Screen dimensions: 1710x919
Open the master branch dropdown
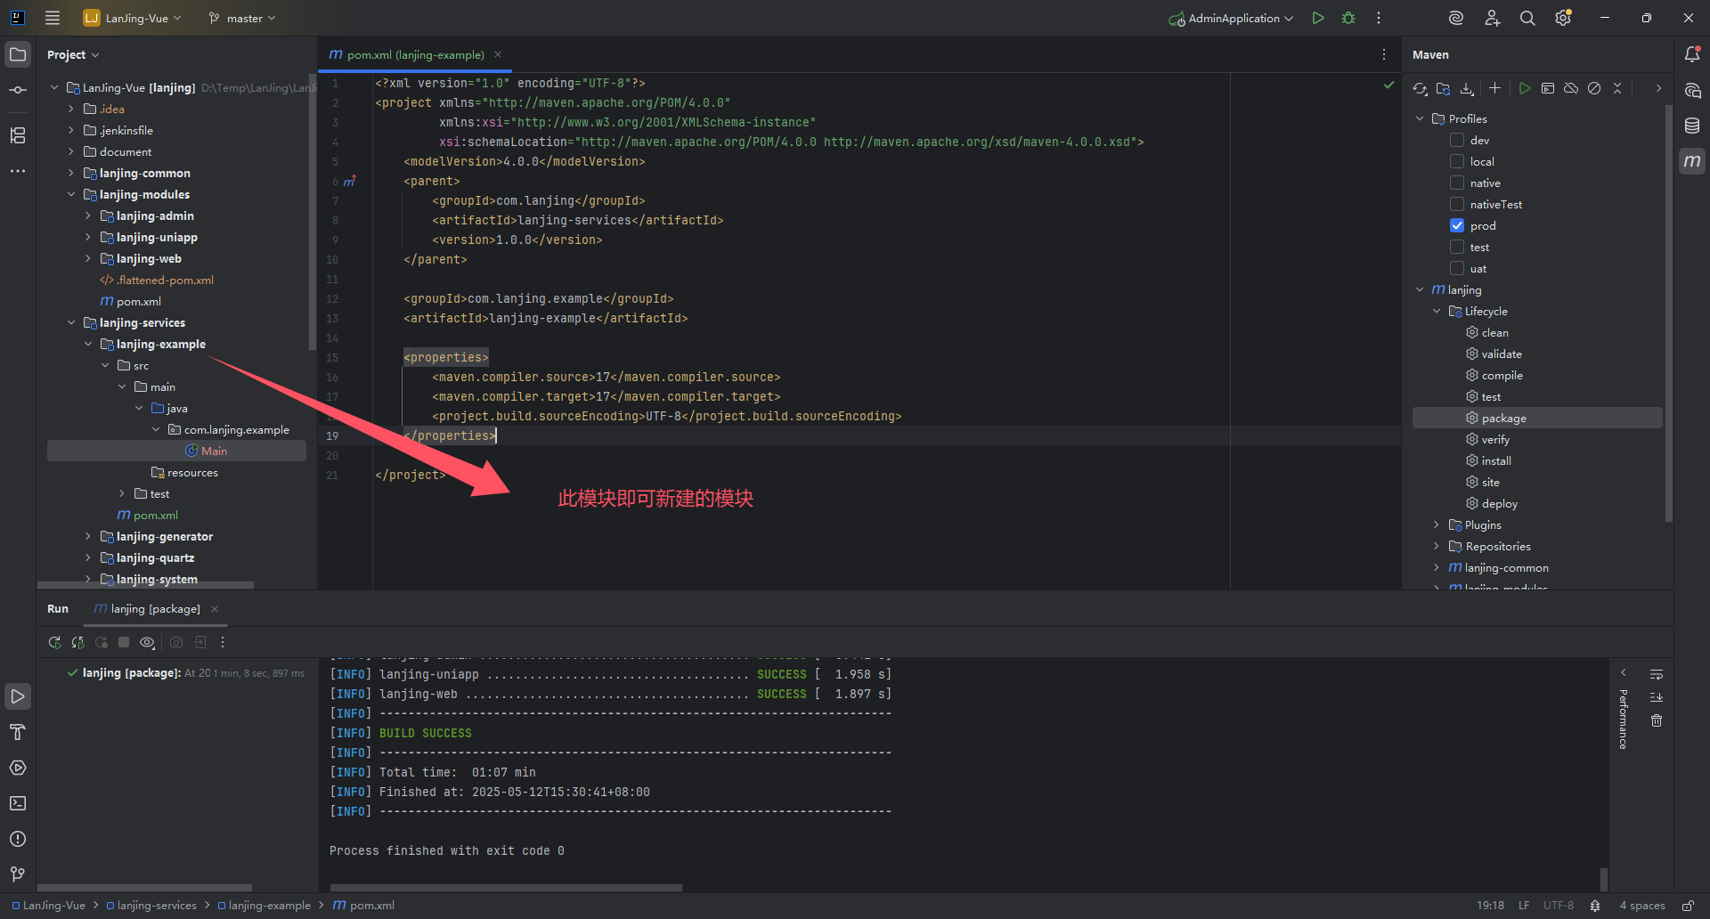click(x=242, y=18)
